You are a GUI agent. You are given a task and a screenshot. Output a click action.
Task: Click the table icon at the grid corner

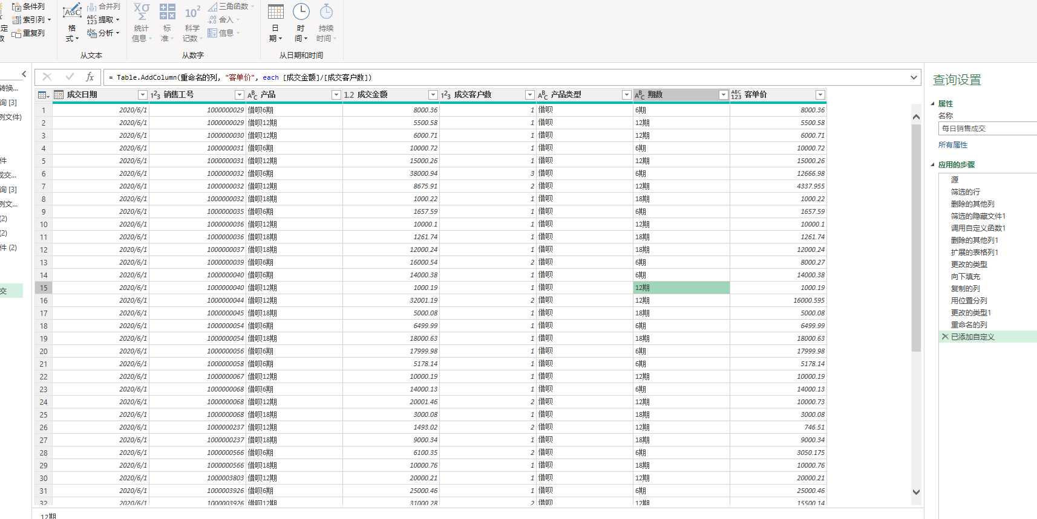[44, 95]
